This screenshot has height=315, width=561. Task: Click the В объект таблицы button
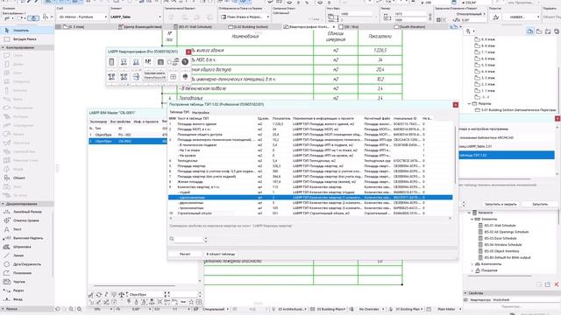pyautogui.click(x=220, y=254)
